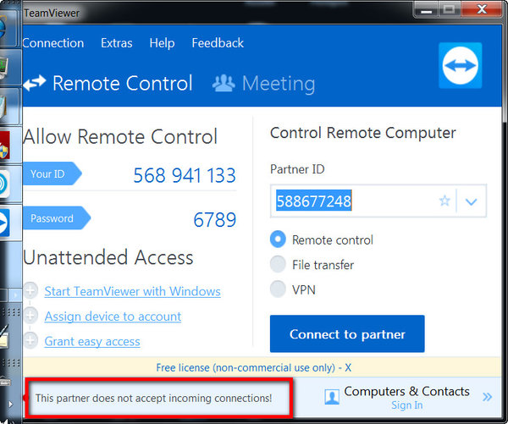508x424 pixels.
Task: Click plus icon beside Grant easy access
Action: point(30,340)
